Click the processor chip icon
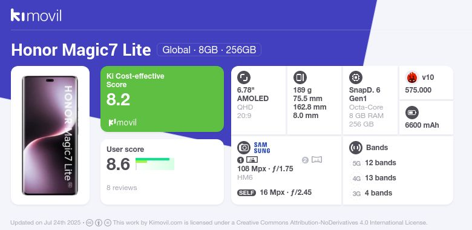Screen dimensions: 472x230 pyautogui.click(x=355, y=77)
